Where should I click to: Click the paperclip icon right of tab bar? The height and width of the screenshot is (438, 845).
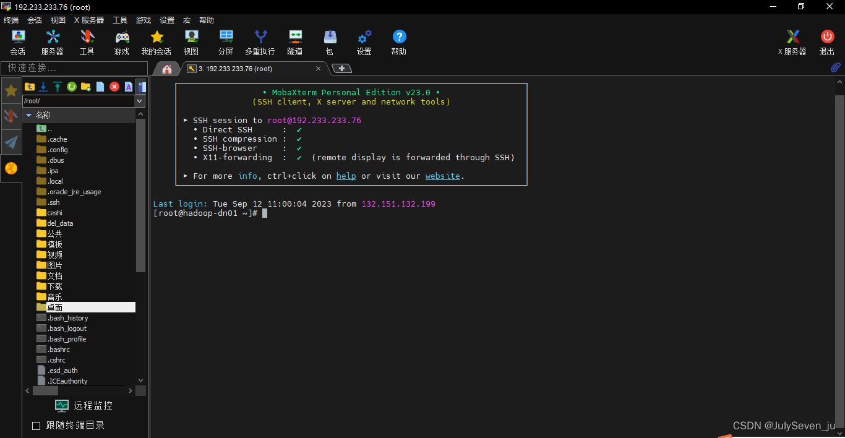(x=835, y=68)
